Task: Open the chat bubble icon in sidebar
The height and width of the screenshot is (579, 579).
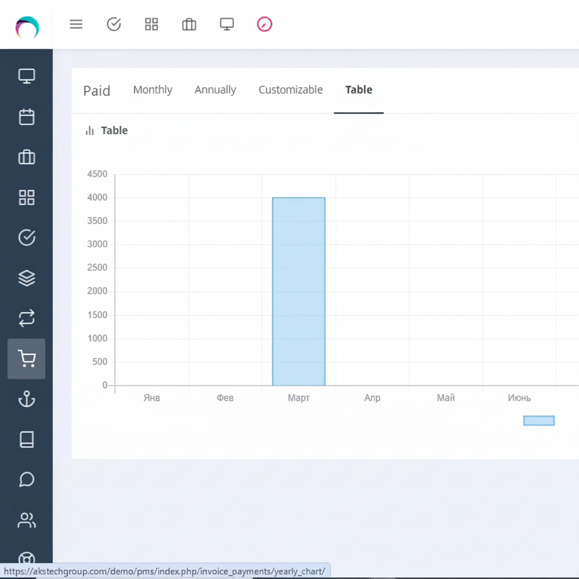Action: 27,479
